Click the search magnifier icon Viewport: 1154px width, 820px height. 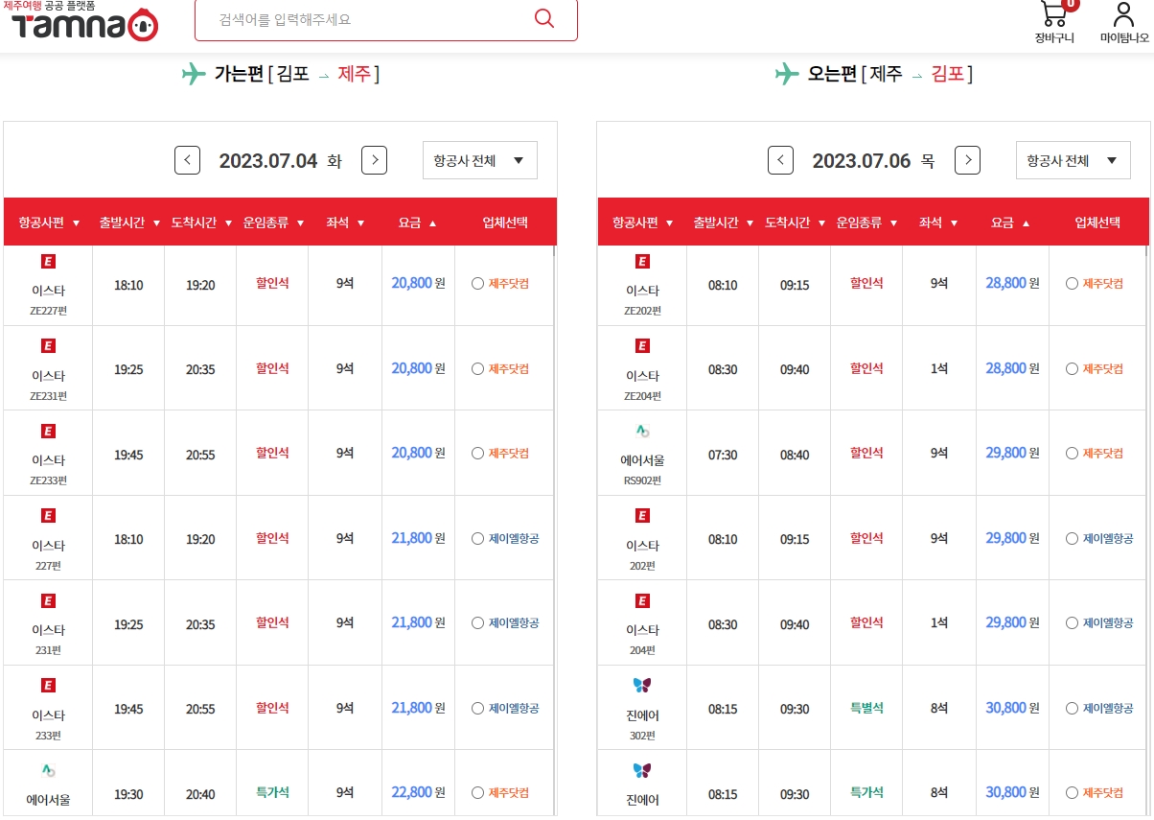544,18
